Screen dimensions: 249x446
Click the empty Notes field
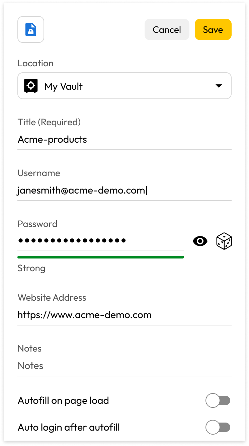(124, 366)
